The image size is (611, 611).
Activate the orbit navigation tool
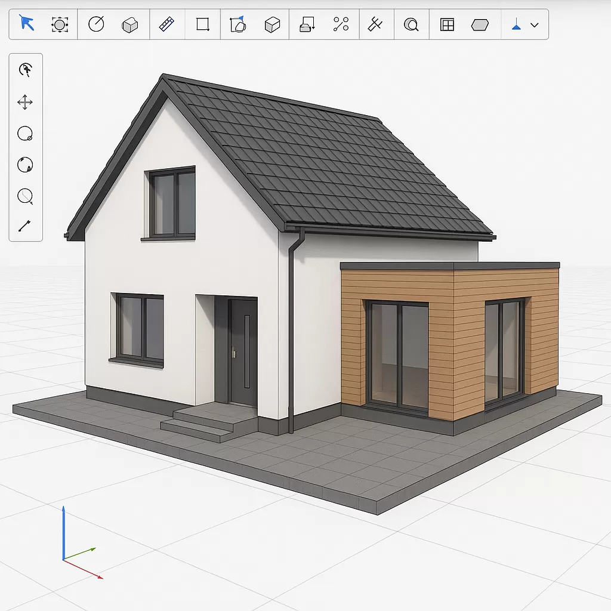coord(24,70)
